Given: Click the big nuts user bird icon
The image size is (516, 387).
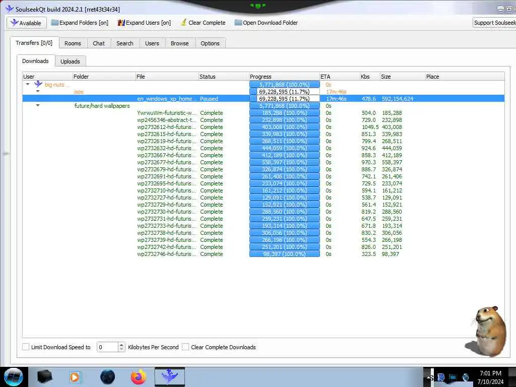Looking at the screenshot, I should coord(38,84).
